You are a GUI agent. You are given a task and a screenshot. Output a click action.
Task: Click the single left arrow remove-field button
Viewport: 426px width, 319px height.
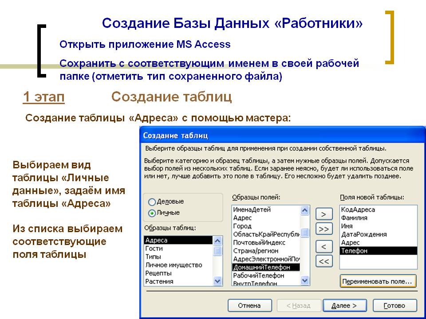324,246
